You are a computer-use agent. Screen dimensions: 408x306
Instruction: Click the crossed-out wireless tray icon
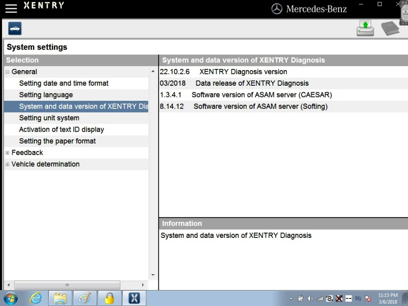(x=339, y=299)
